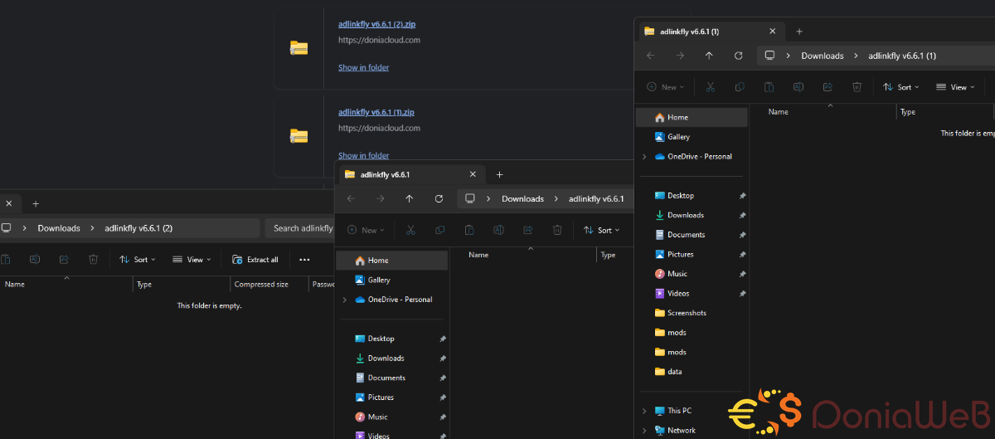The width and height of the screenshot is (995, 439).
Task: Click Delete icon in adlinkfly v6.6.1 (2) toolbar
Action: [x=94, y=260]
